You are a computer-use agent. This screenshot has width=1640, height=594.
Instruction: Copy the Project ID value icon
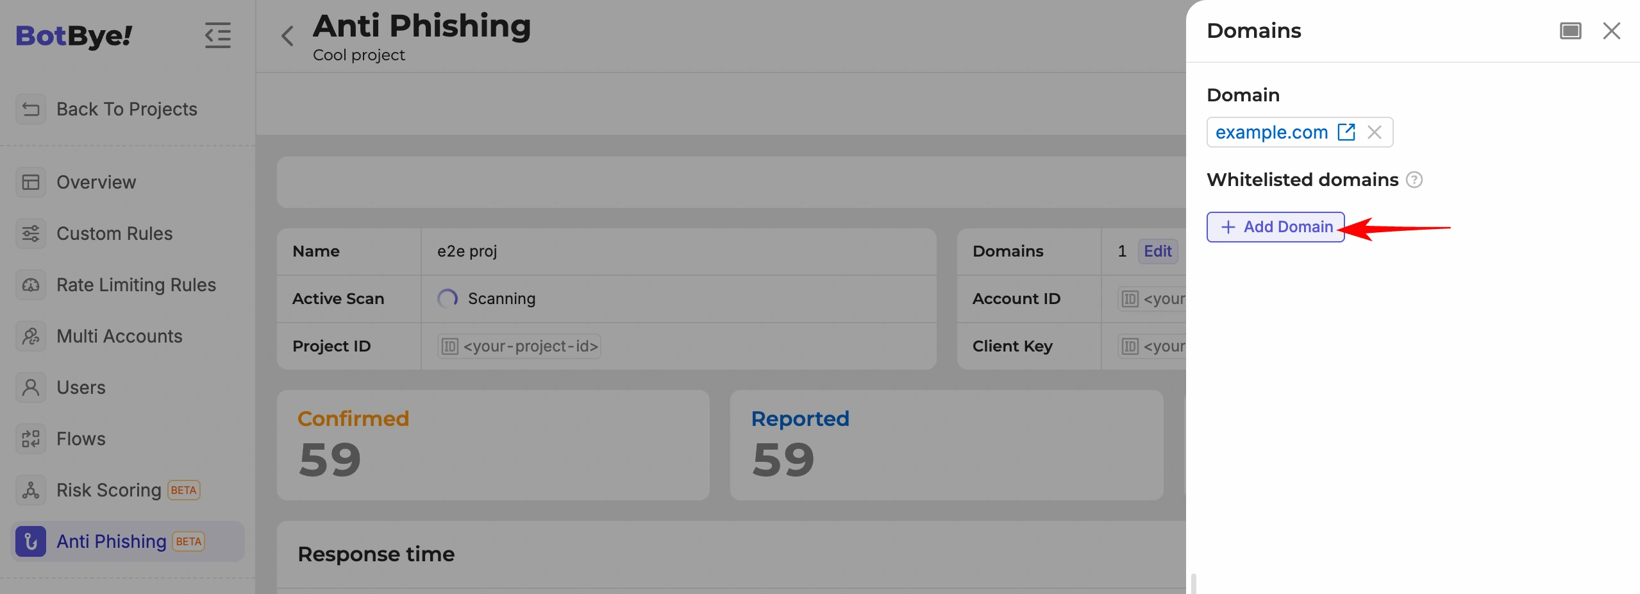tap(450, 346)
